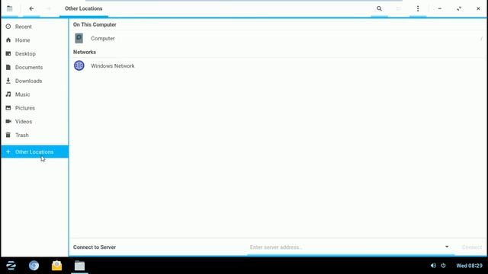
Task: Go back with the back arrow
Action: point(31,8)
